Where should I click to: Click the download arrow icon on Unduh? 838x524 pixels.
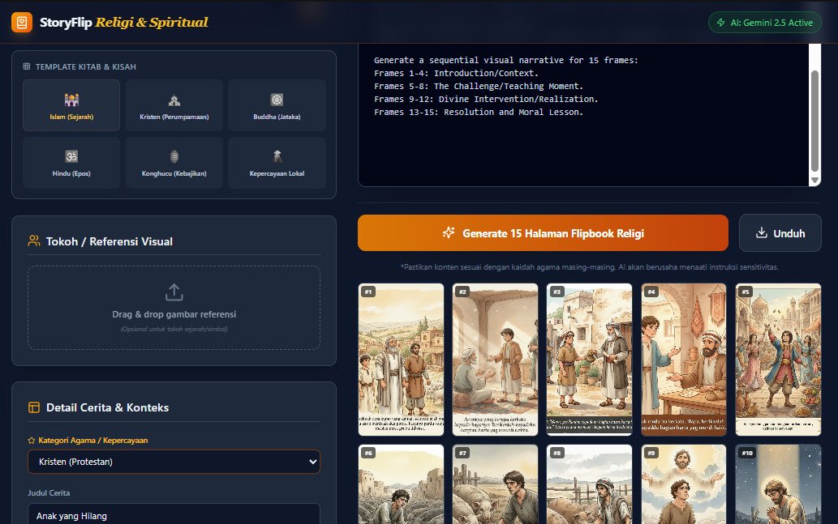[x=762, y=232]
